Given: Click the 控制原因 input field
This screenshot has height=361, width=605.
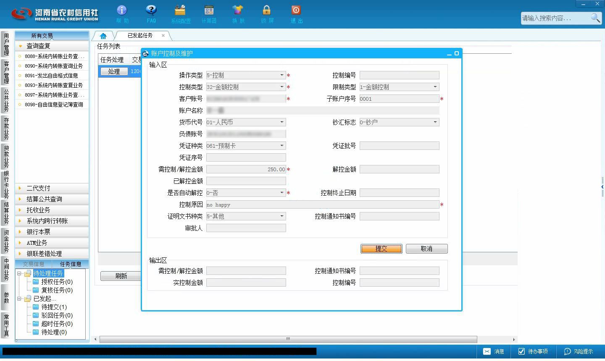Looking at the screenshot, I should point(323,204).
